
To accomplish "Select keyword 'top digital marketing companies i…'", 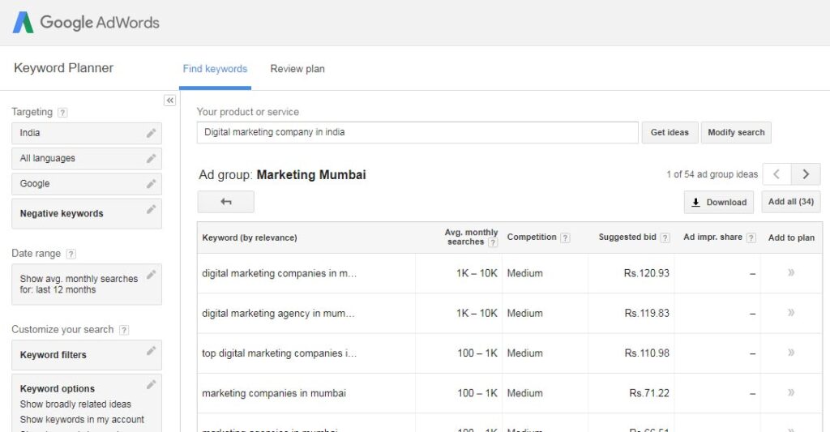I will coord(279,353).
